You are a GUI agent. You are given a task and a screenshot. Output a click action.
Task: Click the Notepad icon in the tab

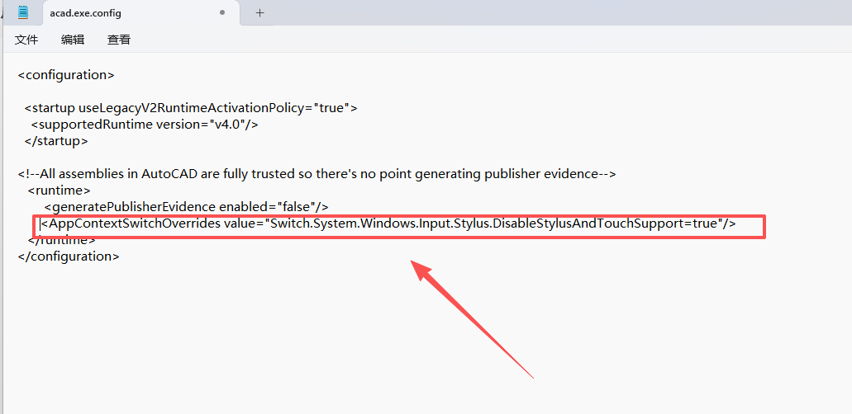pyautogui.click(x=23, y=13)
